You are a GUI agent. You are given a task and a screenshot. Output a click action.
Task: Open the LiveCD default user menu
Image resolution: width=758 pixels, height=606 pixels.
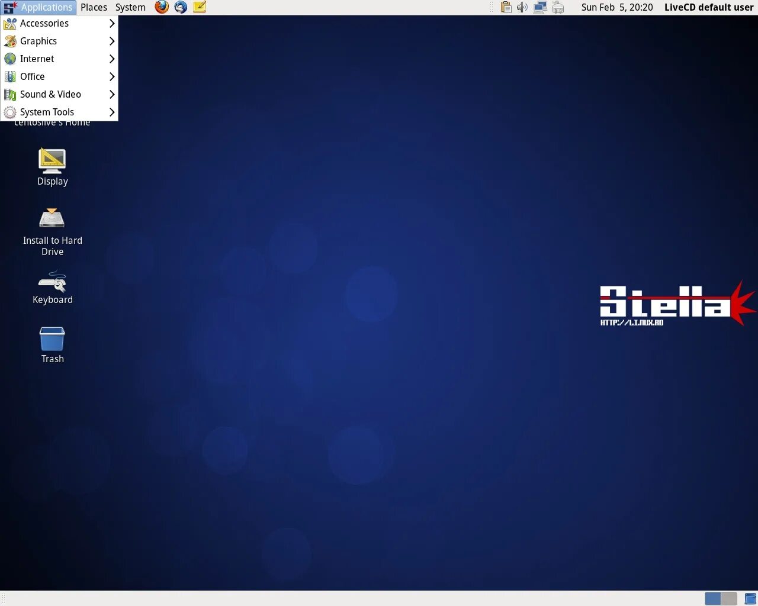tap(709, 7)
